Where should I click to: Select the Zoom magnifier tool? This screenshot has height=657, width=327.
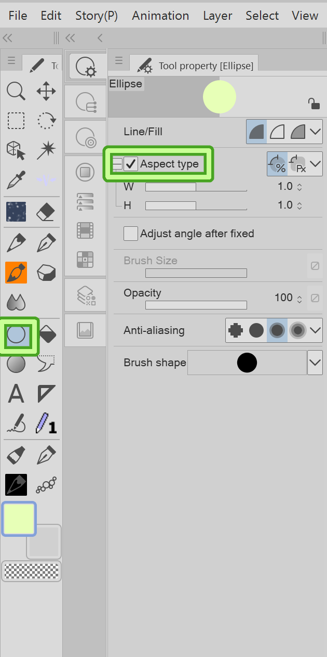click(16, 91)
